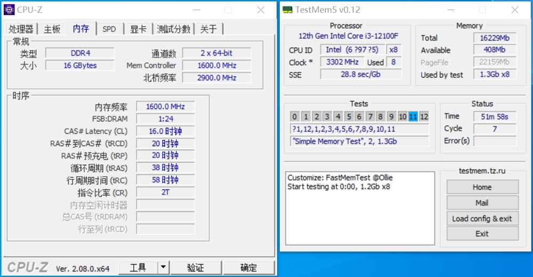The height and width of the screenshot is (277, 533).
Task: Click the Available 408Mb value
Action: [x=495, y=50]
